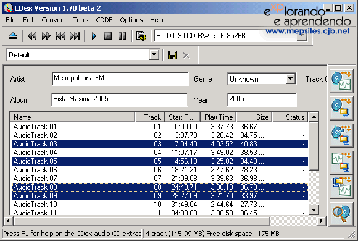
Task: Open the Options menu
Action: click(x=131, y=20)
